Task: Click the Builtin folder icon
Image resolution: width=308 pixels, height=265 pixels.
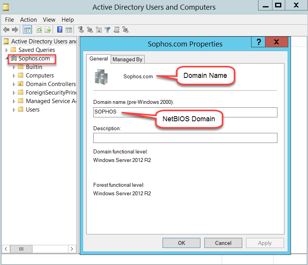Action: 21,67
